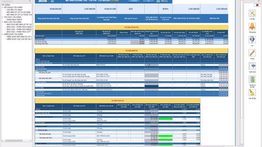This screenshot has width=262, height=147.
Task: Select the cell under the mouse cursor in biến phí table
Action: 151,65
